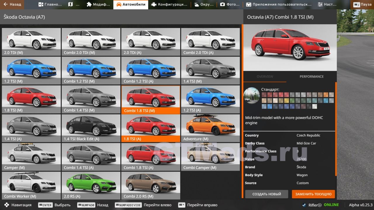Choose the Combi 1.4 TSI (M) wagon
The image size is (374, 210).
pos(91,99)
